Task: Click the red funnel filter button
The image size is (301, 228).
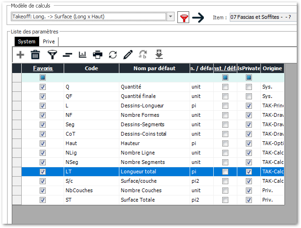Action: (x=183, y=17)
